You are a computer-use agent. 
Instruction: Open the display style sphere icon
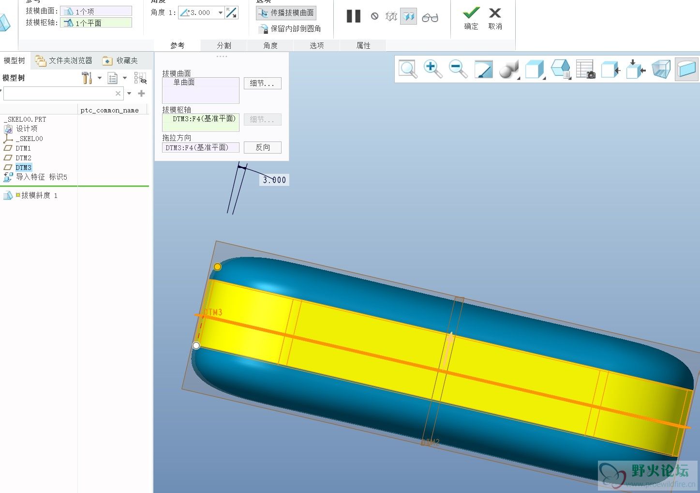tap(509, 69)
